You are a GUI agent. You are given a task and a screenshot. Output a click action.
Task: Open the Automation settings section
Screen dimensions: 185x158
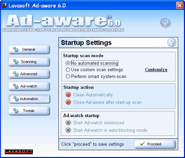click(x=29, y=99)
